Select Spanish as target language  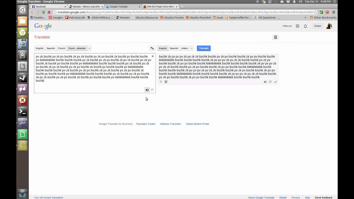tap(174, 48)
